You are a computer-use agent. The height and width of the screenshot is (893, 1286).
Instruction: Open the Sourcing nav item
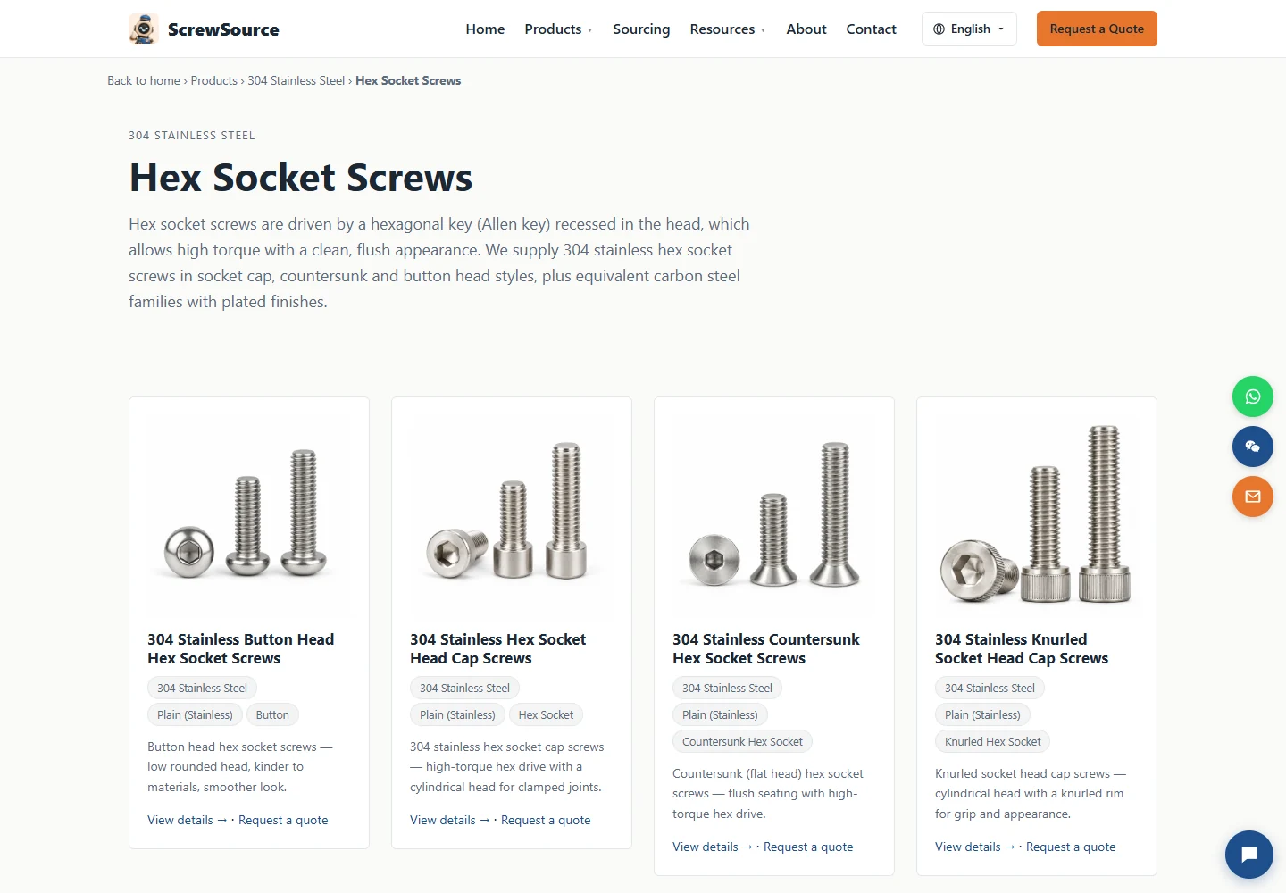(x=641, y=29)
